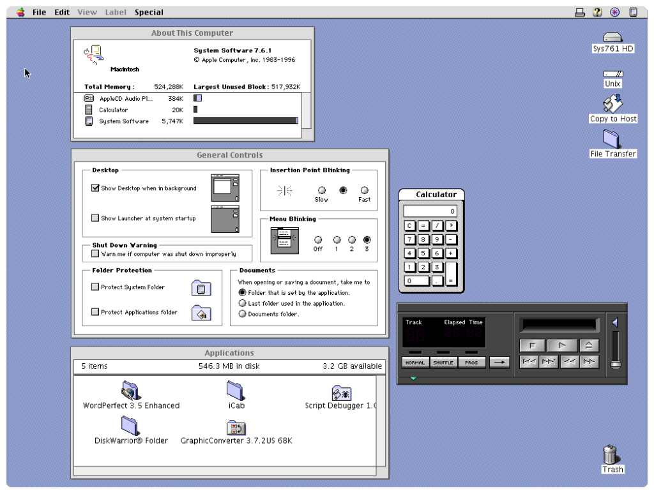
Task: Set Insertion Point Blinking to Fast
Action: [x=365, y=190]
